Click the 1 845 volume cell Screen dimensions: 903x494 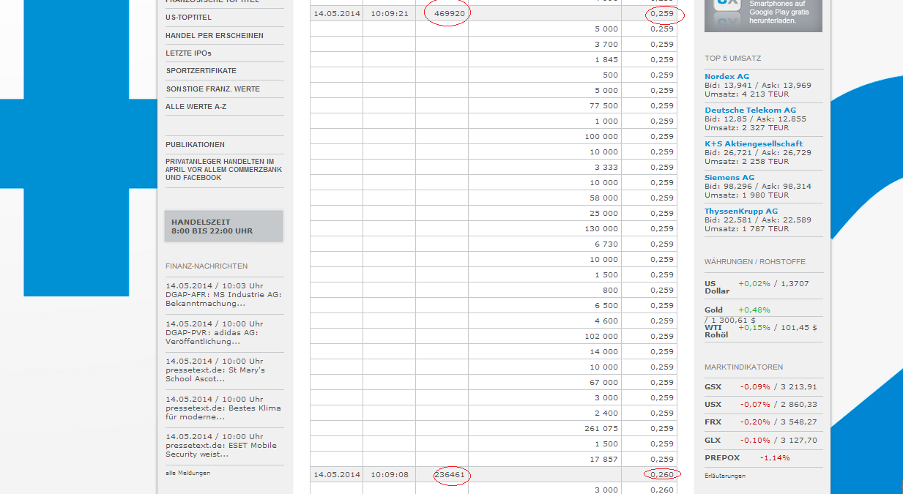coord(545,59)
